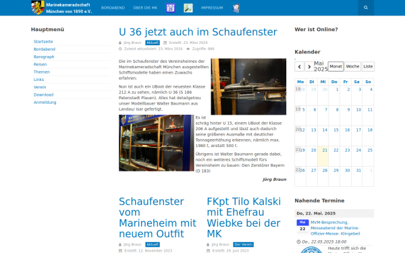Image resolution: width=405 pixels, height=253 pixels.
Task: Open Themen in Hauptmenü
Action: [x=42, y=72]
